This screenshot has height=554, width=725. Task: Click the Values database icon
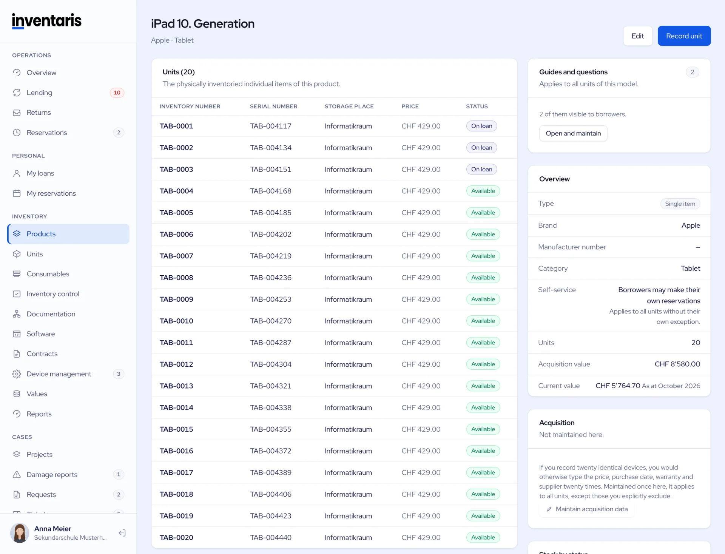17,394
